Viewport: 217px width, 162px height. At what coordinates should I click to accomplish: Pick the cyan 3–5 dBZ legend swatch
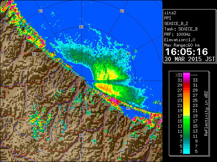186,151
